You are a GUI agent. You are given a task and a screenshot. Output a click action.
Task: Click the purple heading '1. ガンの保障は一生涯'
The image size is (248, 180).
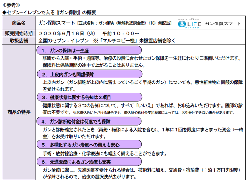(89, 50)
